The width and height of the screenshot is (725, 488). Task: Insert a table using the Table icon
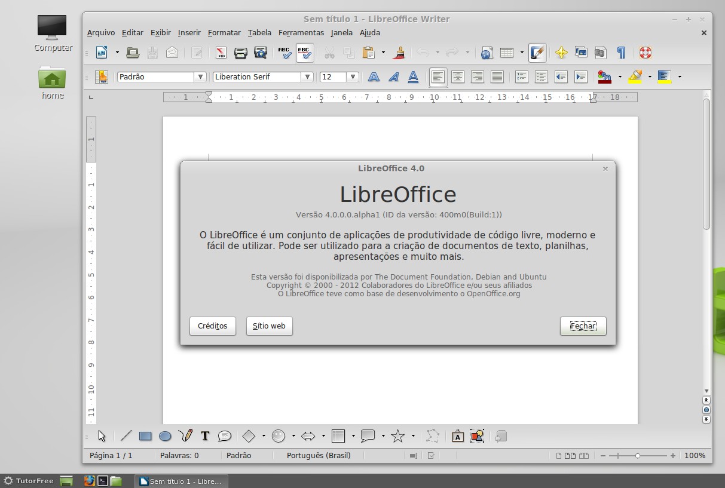pos(507,53)
